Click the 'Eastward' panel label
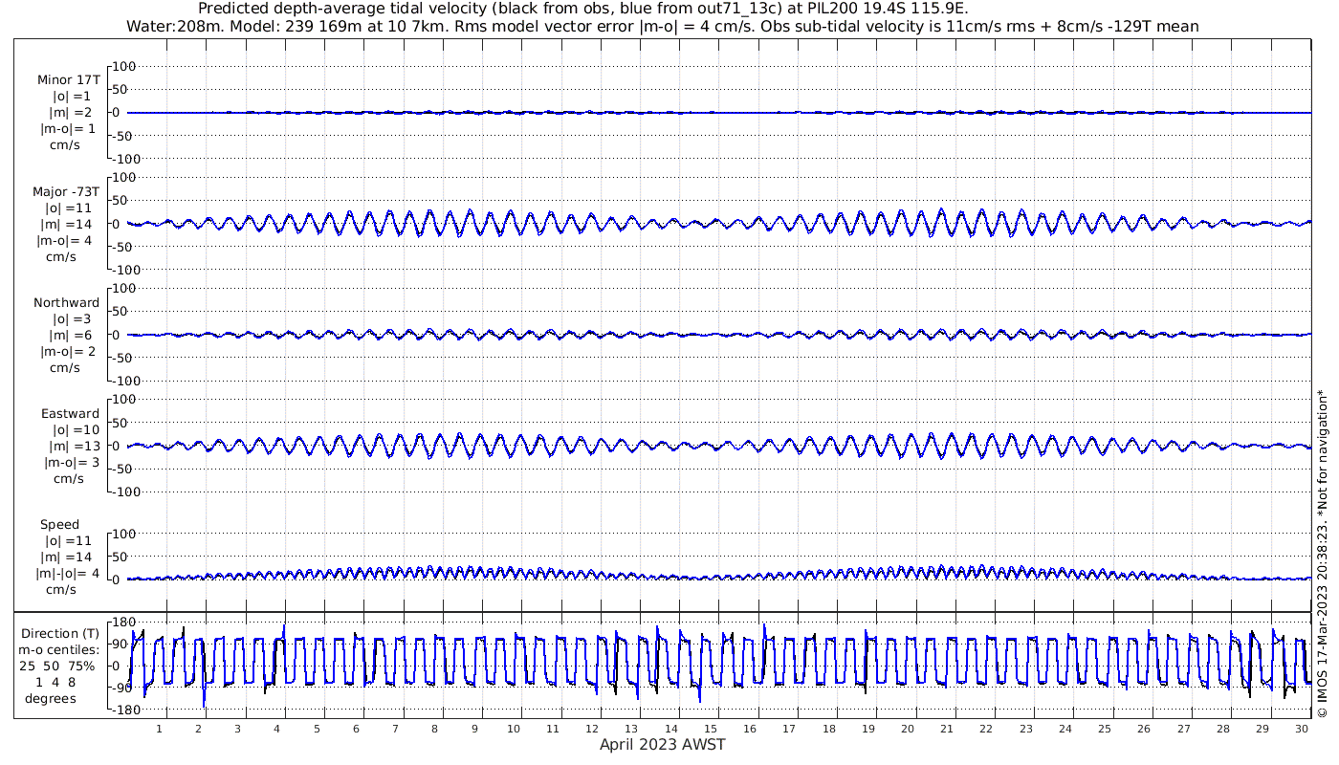 (x=71, y=413)
